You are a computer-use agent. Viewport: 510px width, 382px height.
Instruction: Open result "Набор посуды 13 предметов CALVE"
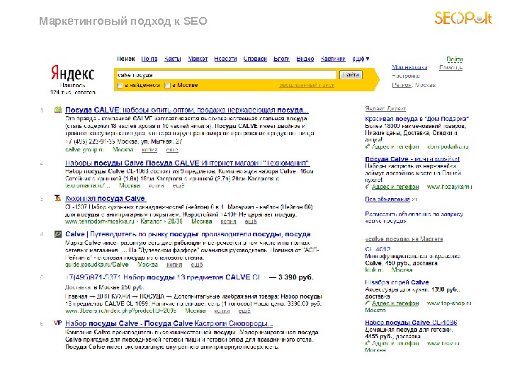point(163,277)
